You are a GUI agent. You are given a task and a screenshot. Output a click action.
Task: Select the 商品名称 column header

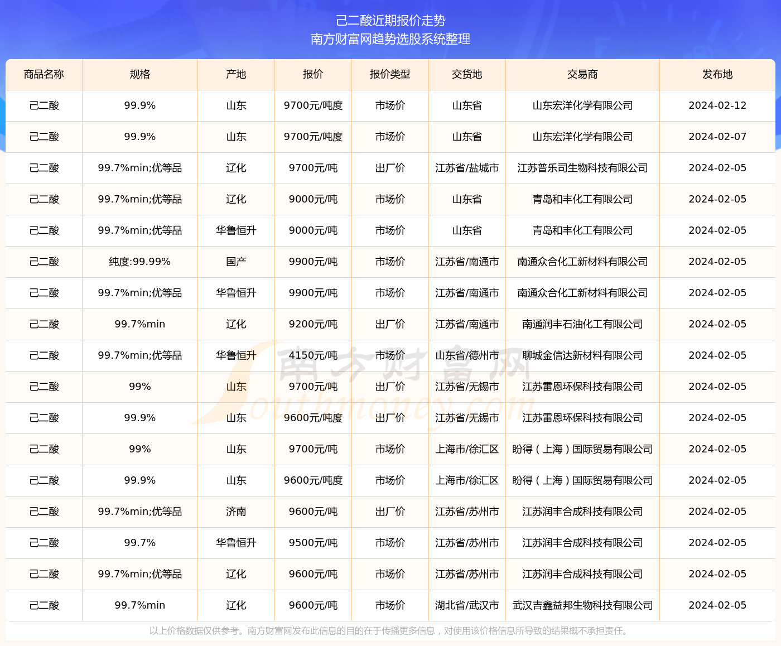(x=44, y=74)
